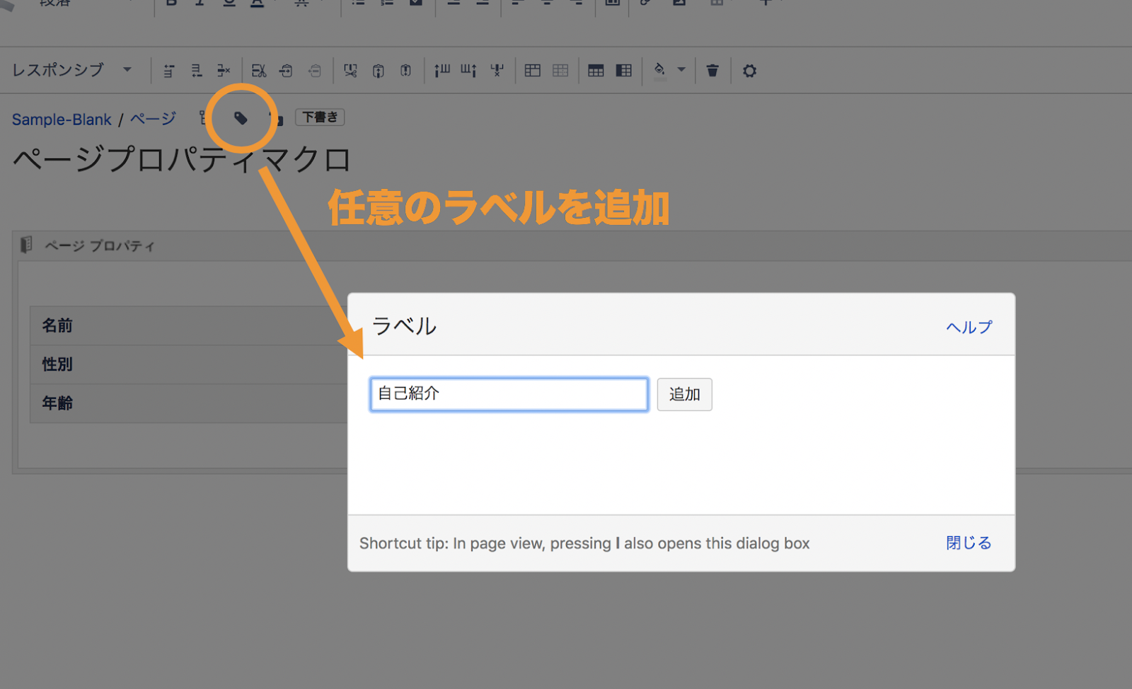Click the 性別 table cell
Image resolution: width=1132 pixels, height=689 pixels.
[188, 364]
